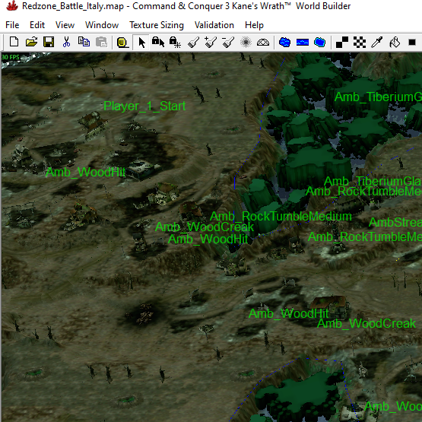Open a map file with the folder icon
The height and width of the screenshot is (422, 422).
click(x=31, y=43)
